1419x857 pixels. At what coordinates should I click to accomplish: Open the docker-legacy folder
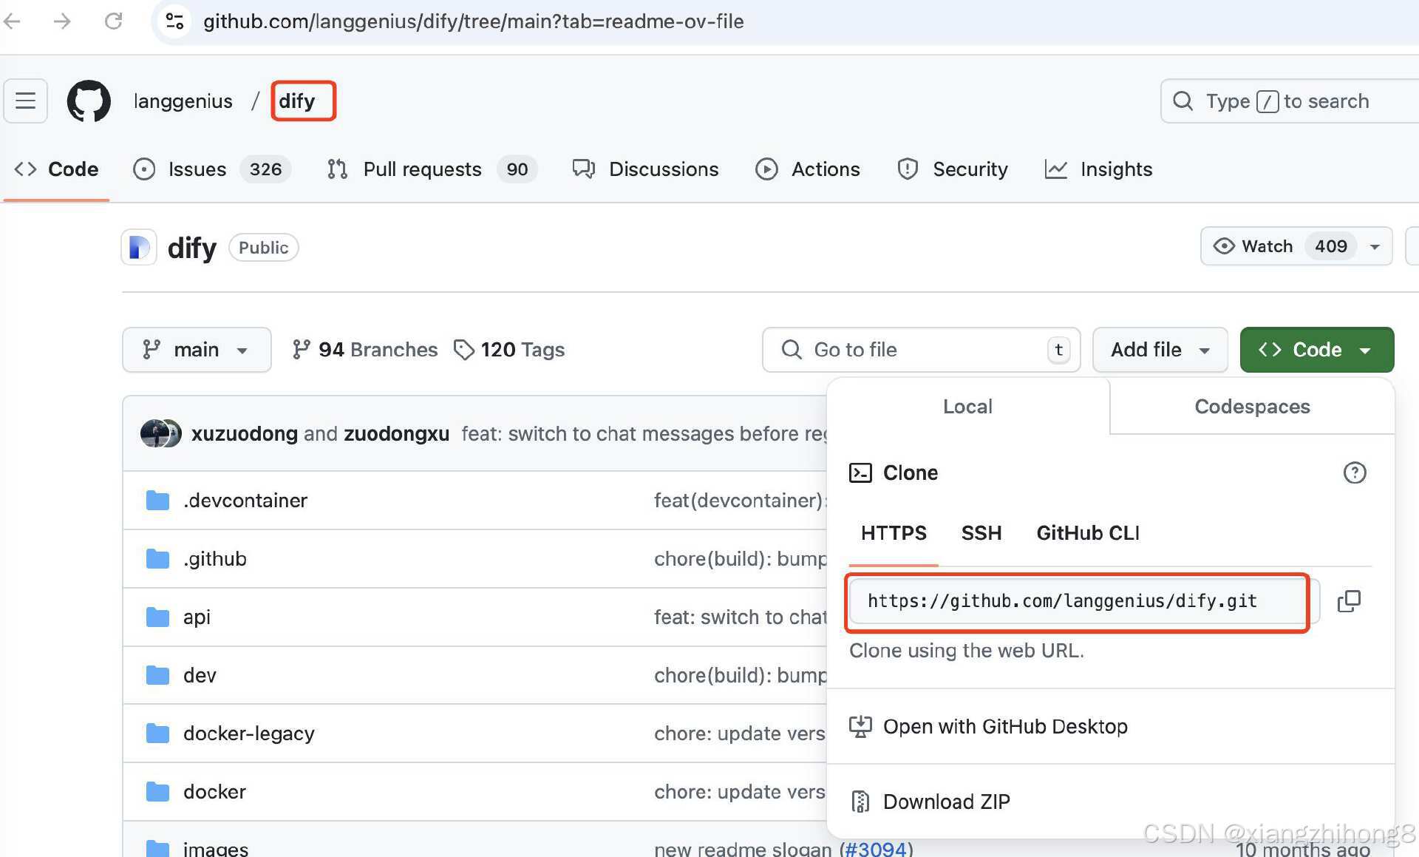(x=248, y=733)
